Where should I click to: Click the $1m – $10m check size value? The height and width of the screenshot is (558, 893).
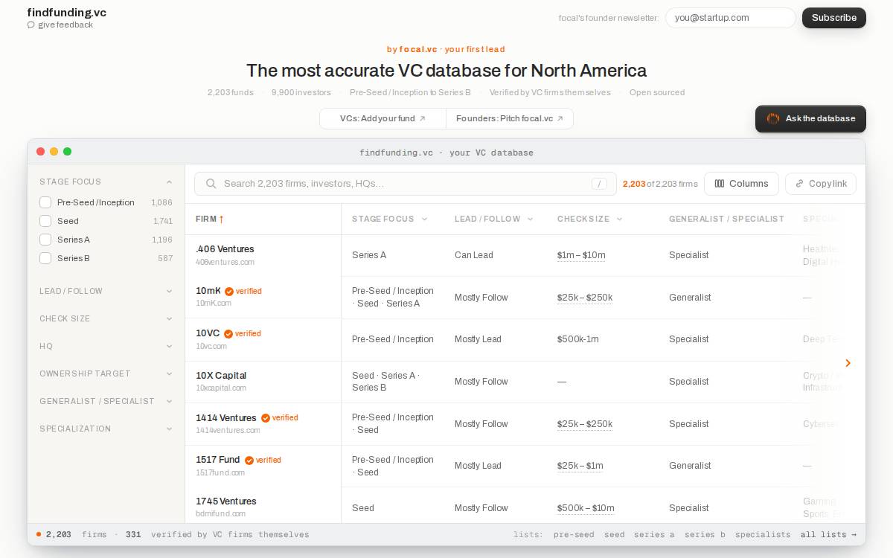pos(581,255)
